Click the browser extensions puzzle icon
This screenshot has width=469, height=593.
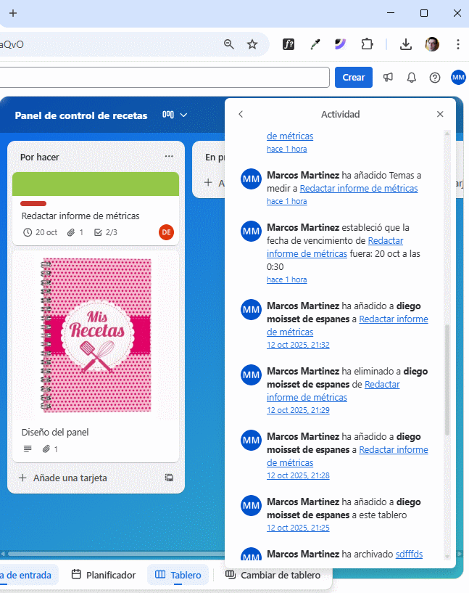click(368, 44)
